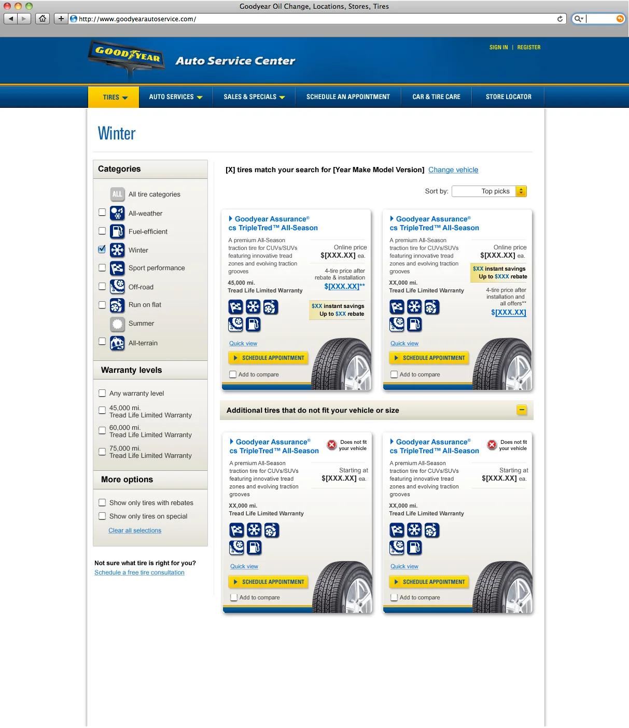The height and width of the screenshot is (728, 629).
Task: Check Show only tires with rebates
Action: tap(102, 502)
